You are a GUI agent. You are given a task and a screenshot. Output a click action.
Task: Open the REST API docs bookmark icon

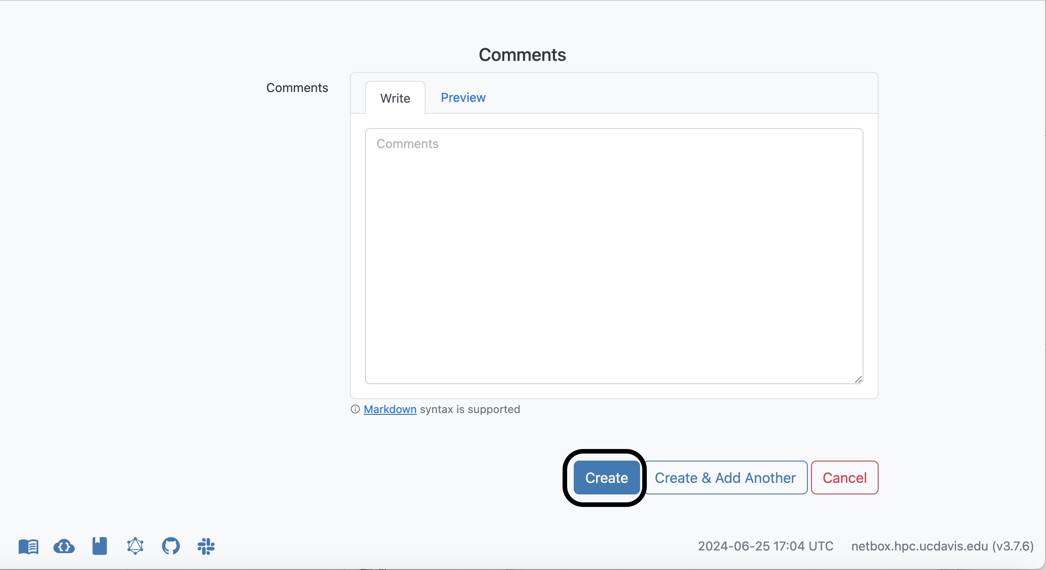(x=100, y=546)
